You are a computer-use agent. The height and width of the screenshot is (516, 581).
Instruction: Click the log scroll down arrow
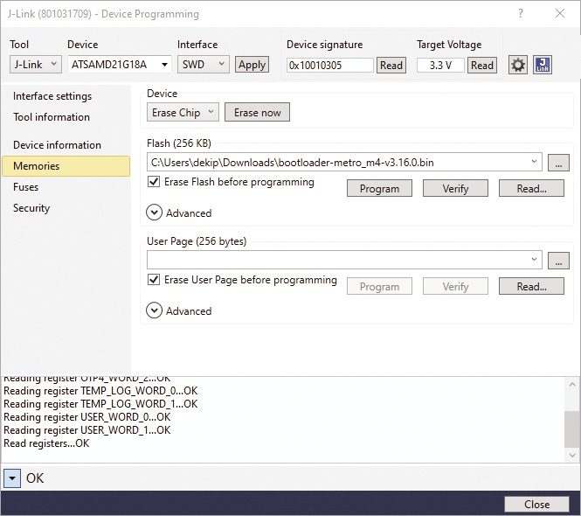[x=572, y=455]
